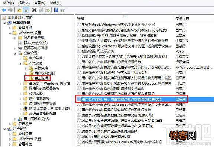The height and width of the screenshot is (147, 214).
Task: Select 已部署的打印机 in the tree
Action: (36, 48)
